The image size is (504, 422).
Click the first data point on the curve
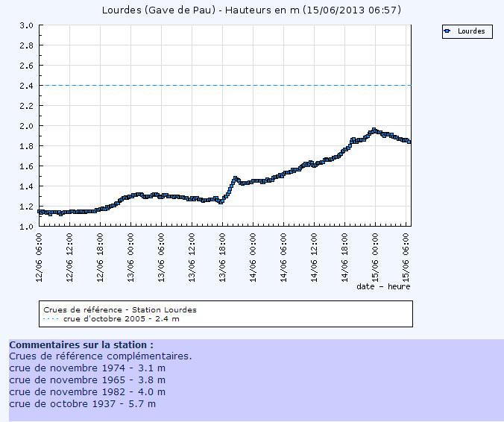pyautogui.click(x=40, y=212)
